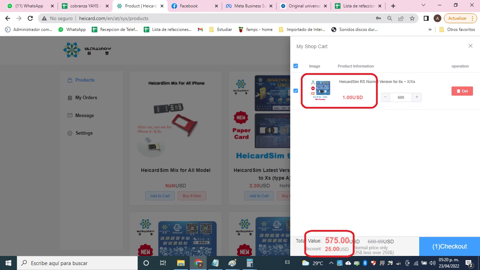The width and height of the screenshot is (480, 270).
Task: Close the Facebook tab
Action: pos(216,6)
